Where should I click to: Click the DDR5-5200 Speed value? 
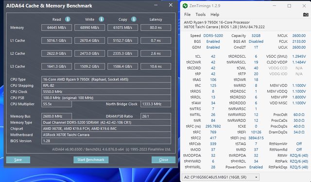[x=213, y=35]
